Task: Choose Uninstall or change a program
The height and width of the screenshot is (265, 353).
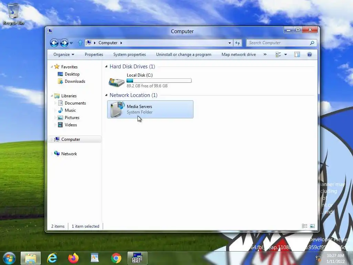Action: click(184, 55)
